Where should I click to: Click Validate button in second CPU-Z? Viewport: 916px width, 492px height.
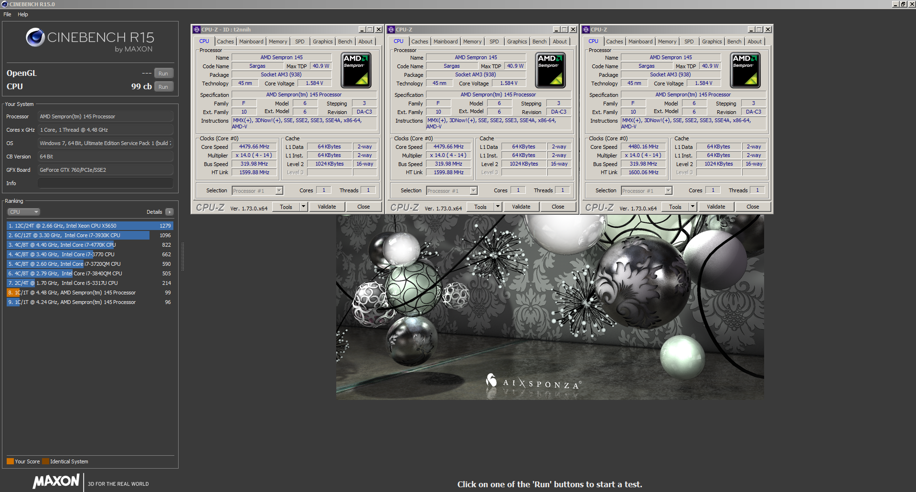point(522,207)
